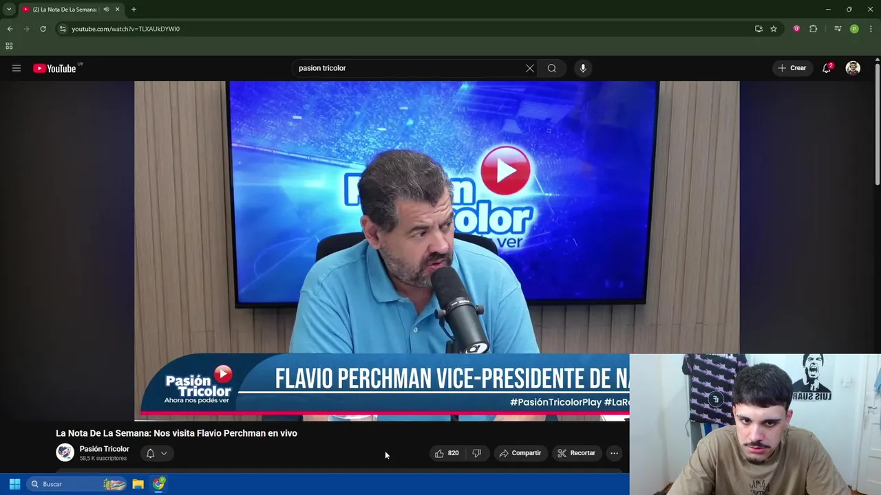This screenshot has height=495, width=881.
Task: Click the Crear button
Action: pos(792,68)
